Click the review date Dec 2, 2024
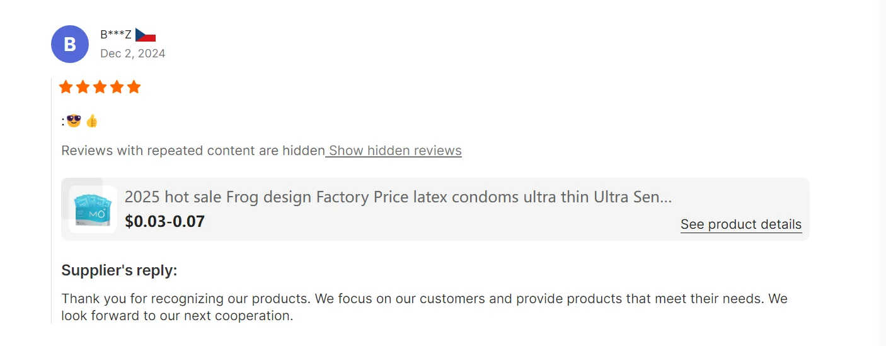This screenshot has width=886, height=346. [x=132, y=54]
